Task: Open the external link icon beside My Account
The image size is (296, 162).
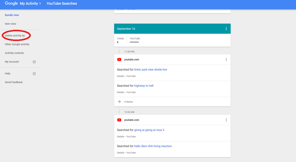Action: [34, 62]
